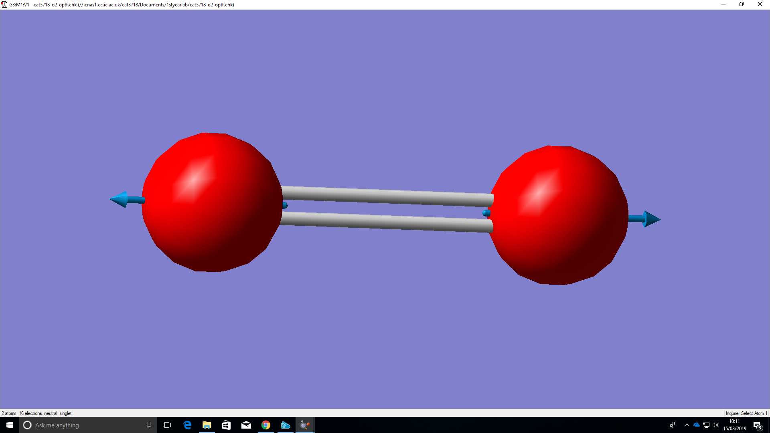Launch Microsoft Edge from the taskbar
The image size is (770, 433).
point(187,425)
